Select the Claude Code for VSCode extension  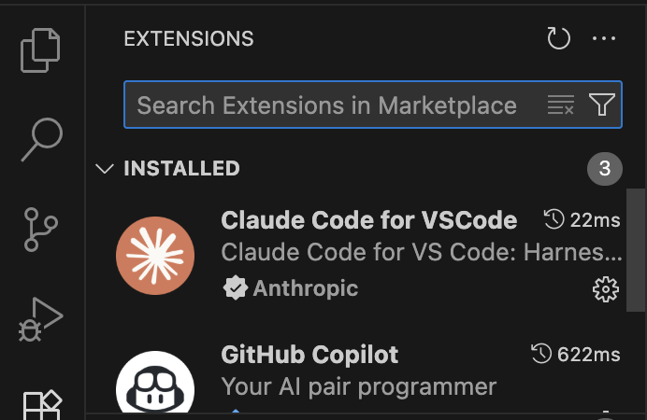tap(369, 220)
